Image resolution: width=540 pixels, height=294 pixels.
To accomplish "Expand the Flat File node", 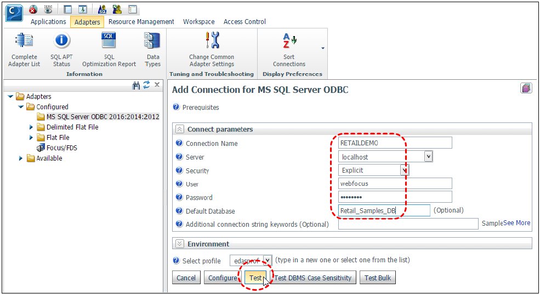I will (x=31, y=137).
